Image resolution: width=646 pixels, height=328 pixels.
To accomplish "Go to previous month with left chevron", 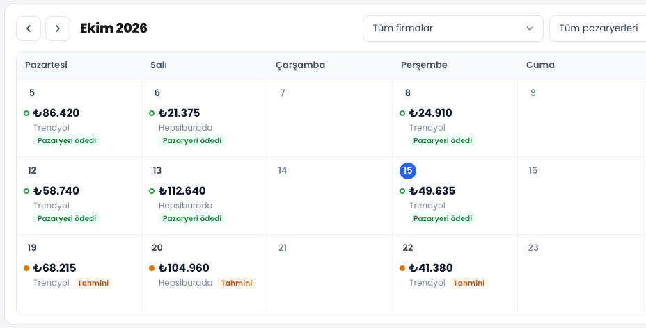I will tap(29, 28).
